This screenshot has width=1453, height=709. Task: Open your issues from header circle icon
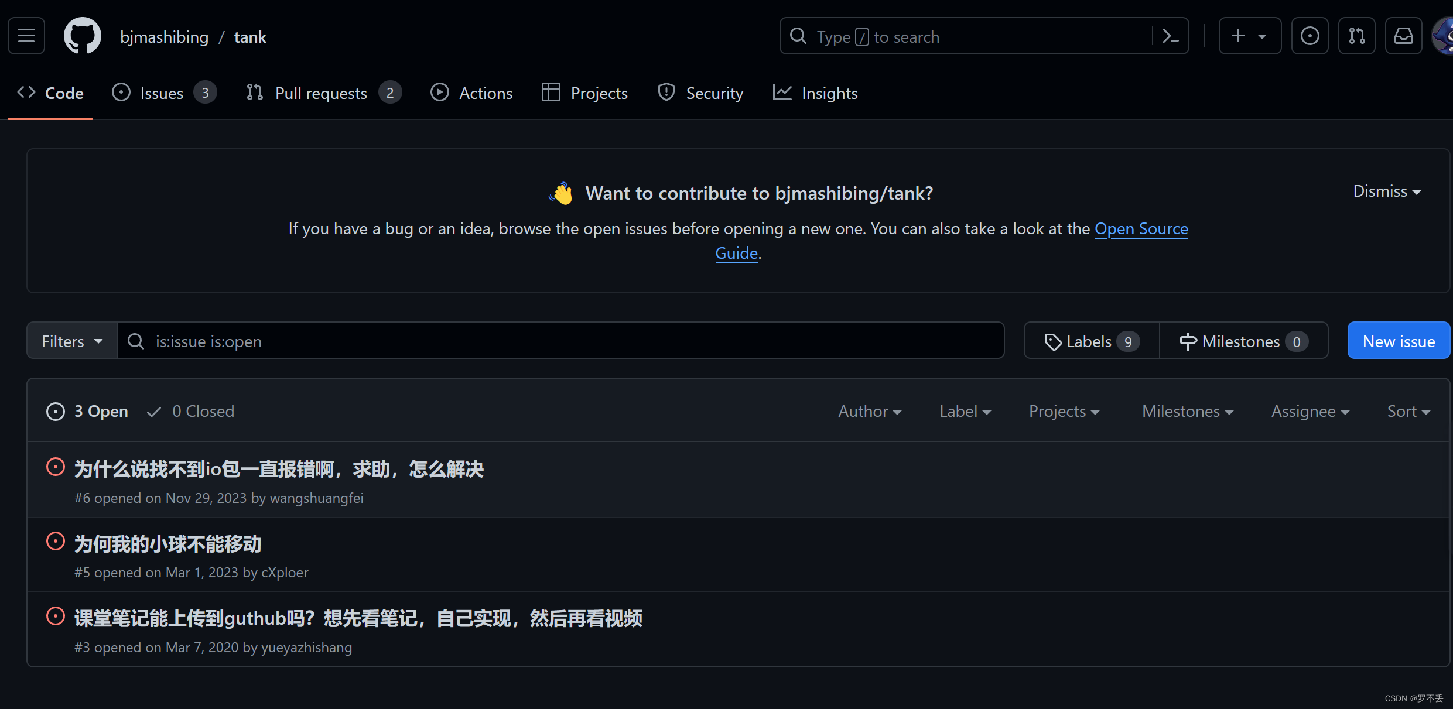(1310, 36)
